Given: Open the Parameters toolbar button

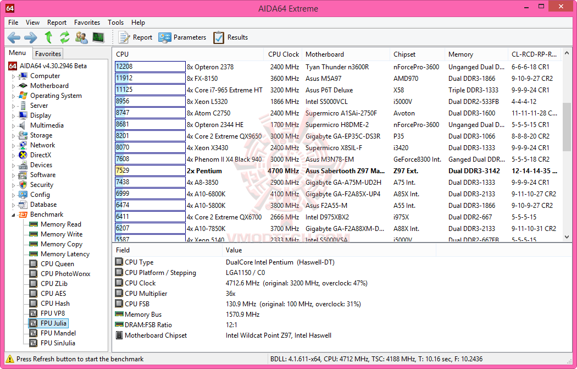Looking at the screenshot, I should [182, 37].
